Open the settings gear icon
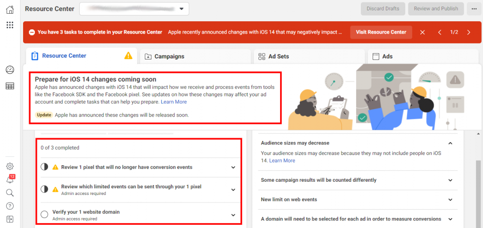The image size is (483, 228). coord(10,166)
